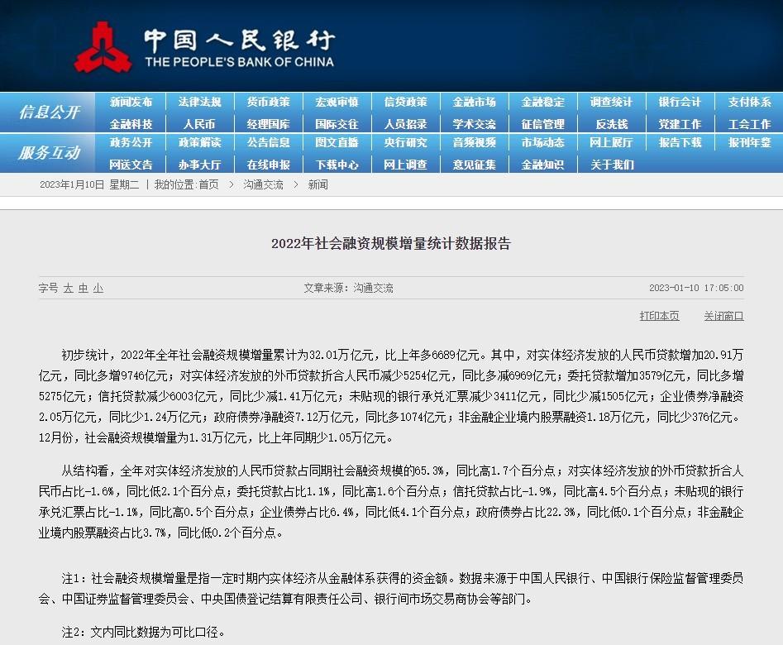
Task: Open the 货币政策 menu item
Action: (268, 103)
